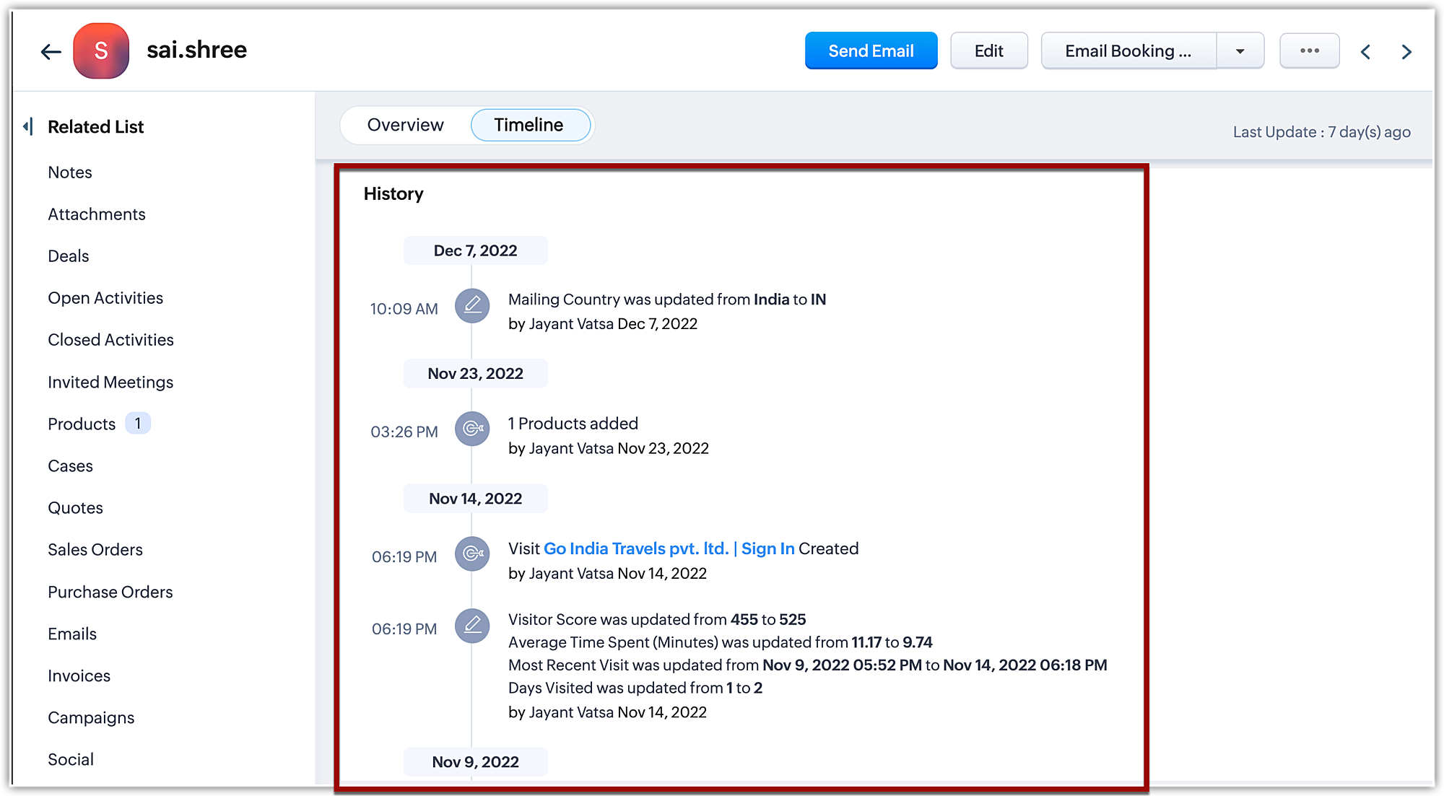Switch to the Overview tab

(x=405, y=125)
